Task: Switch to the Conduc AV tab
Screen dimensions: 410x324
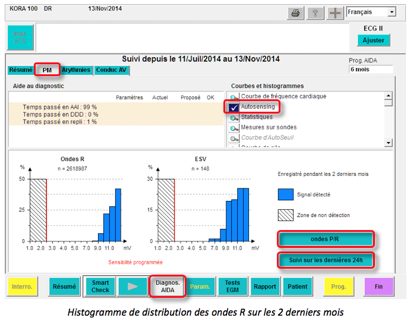Action: [112, 70]
